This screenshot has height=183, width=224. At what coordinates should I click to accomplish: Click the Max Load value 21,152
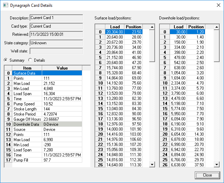pos(62,83)
